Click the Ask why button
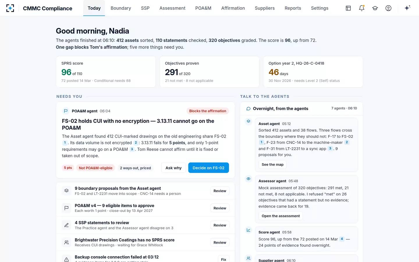This screenshot has width=419, height=262. coord(173,168)
